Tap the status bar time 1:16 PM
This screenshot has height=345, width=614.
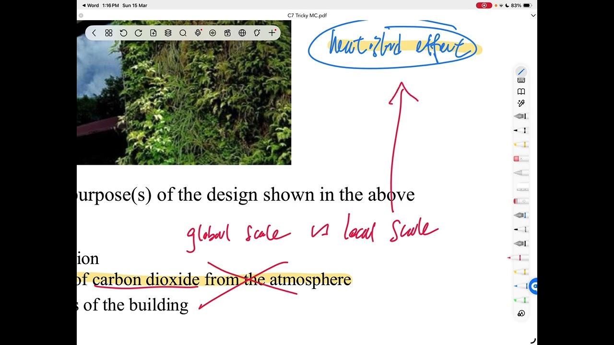110,5
